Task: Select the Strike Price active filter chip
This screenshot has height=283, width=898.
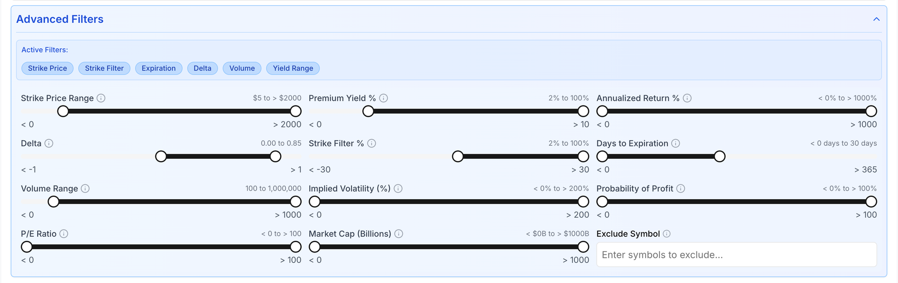Action: pos(48,68)
